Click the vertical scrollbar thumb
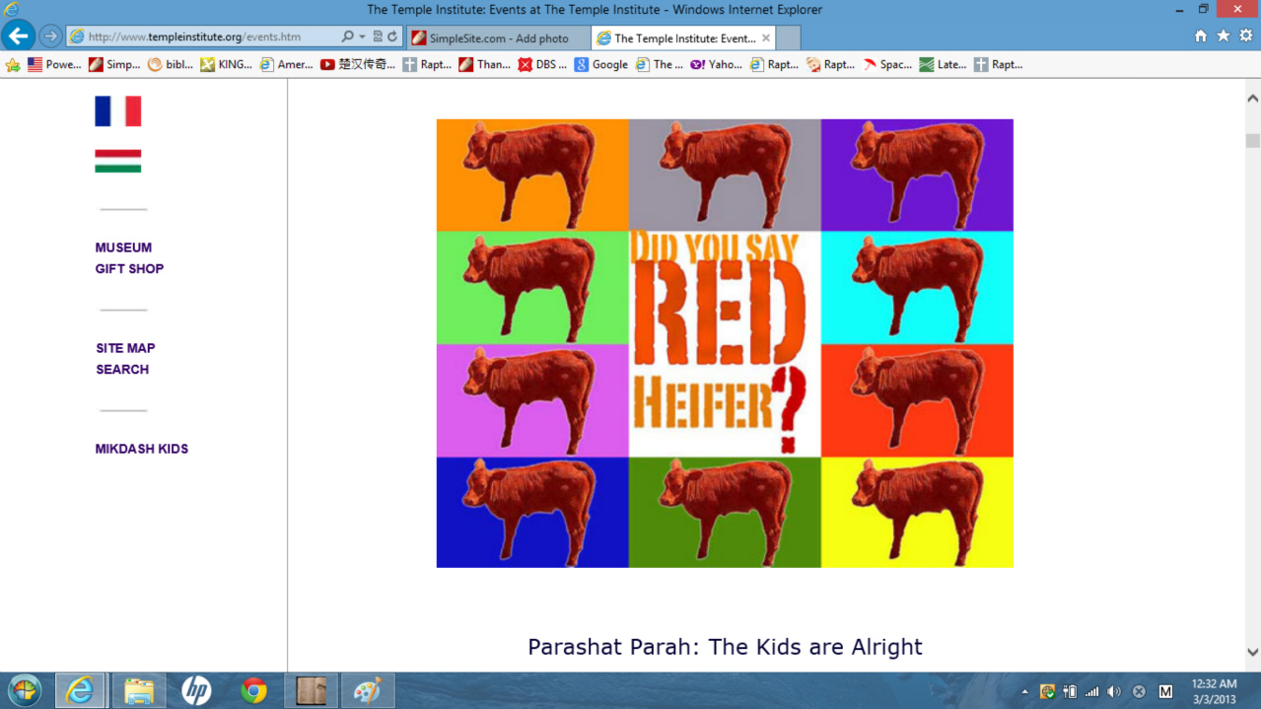Screen dimensions: 1261x709 tap(1252, 141)
